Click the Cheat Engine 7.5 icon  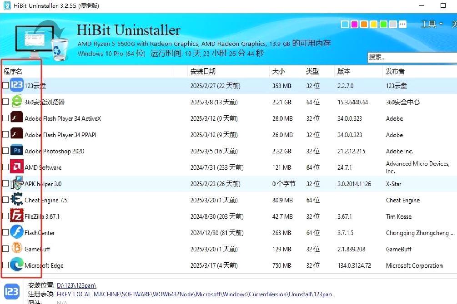(x=17, y=199)
